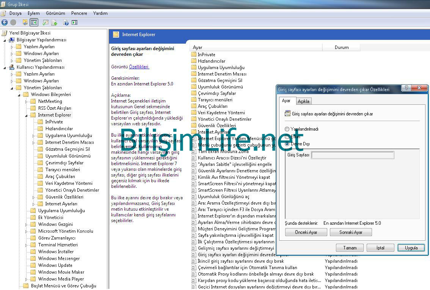
Task: Open the Özellikleri link
Action: [x=139, y=67]
